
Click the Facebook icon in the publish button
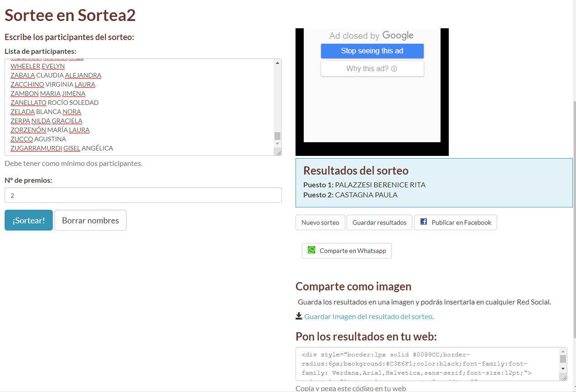click(x=424, y=222)
